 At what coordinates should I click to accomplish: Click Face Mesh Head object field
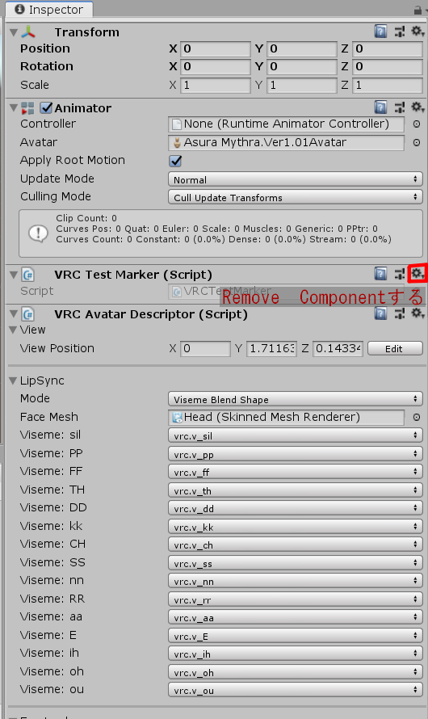point(287,418)
